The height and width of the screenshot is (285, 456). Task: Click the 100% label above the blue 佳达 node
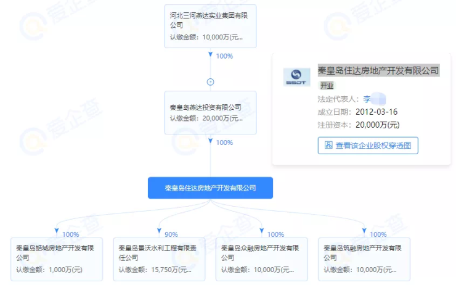(x=224, y=142)
